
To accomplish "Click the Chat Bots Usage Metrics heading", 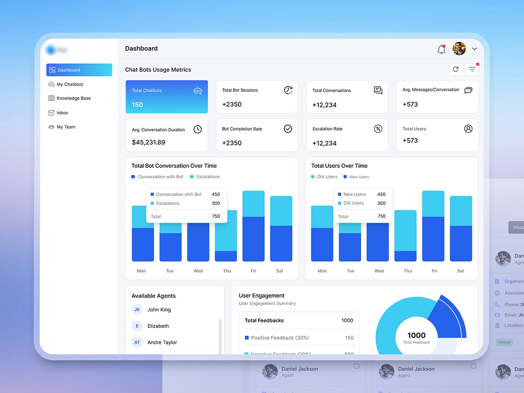I will tap(158, 69).
